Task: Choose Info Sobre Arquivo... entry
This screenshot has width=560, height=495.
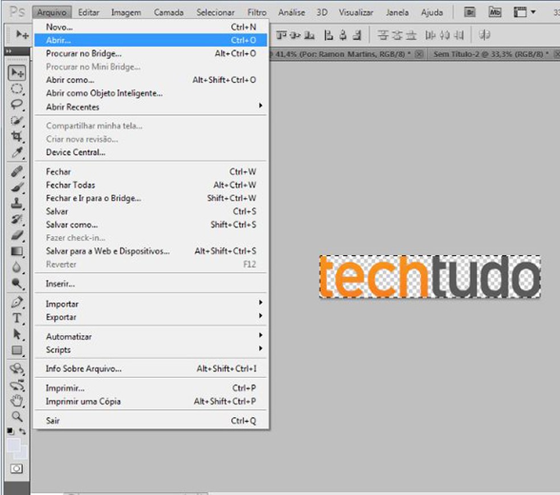Action: coord(151,368)
